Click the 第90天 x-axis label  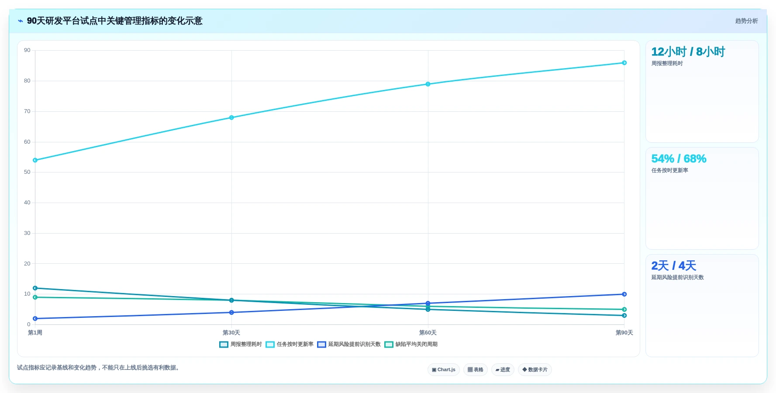point(624,333)
